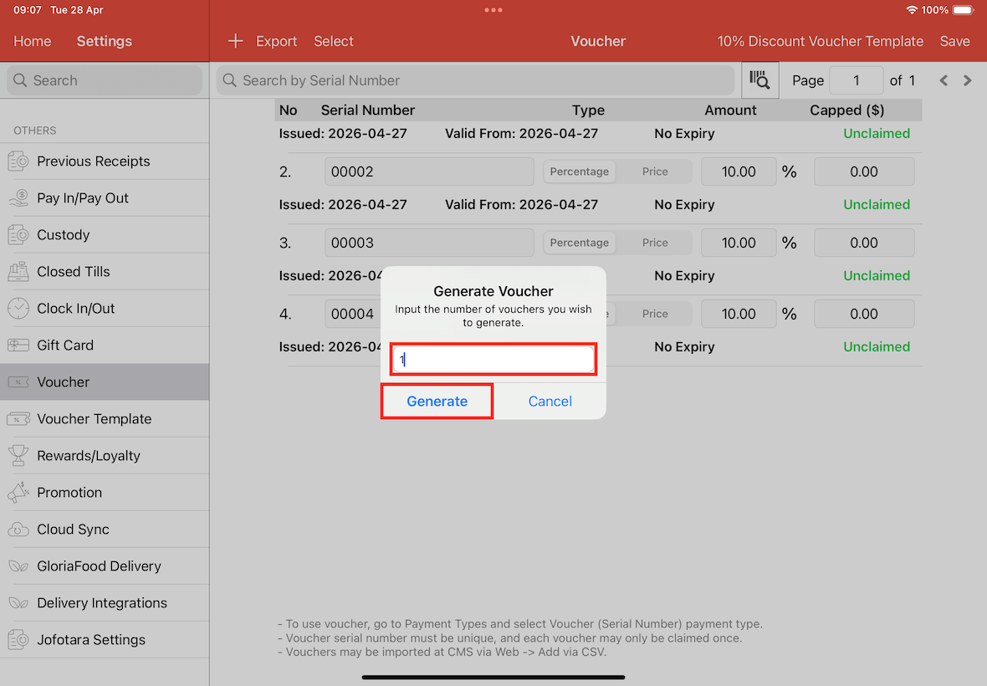Go to next page arrow
Screen dimensions: 987x686
coord(968,80)
